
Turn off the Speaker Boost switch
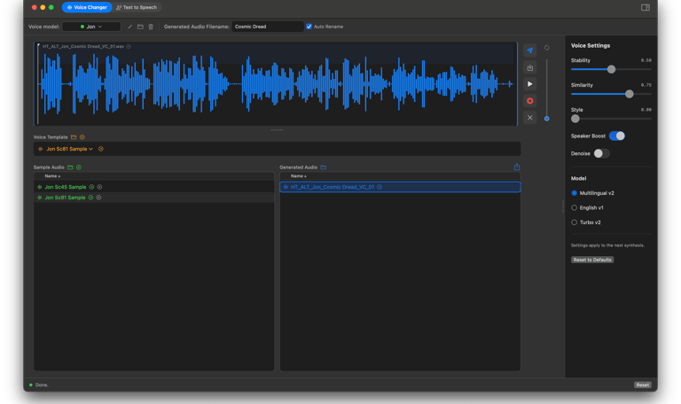click(x=616, y=136)
